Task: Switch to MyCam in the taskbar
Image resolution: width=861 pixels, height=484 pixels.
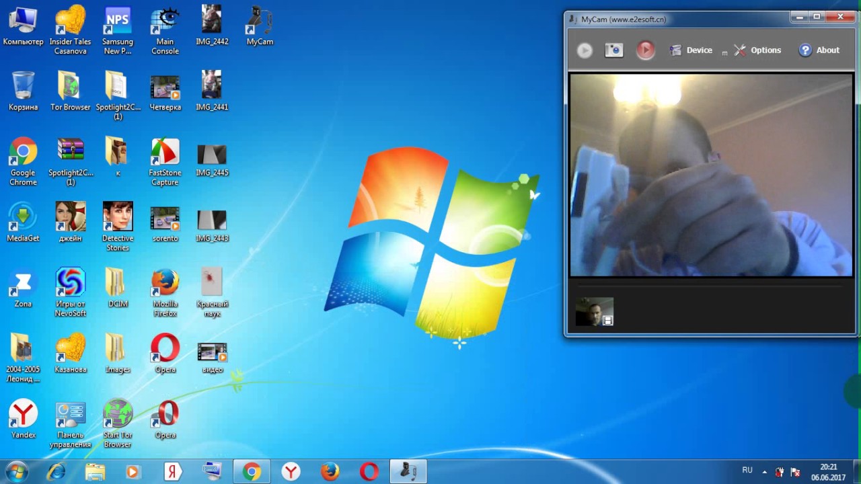Action: pos(408,472)
